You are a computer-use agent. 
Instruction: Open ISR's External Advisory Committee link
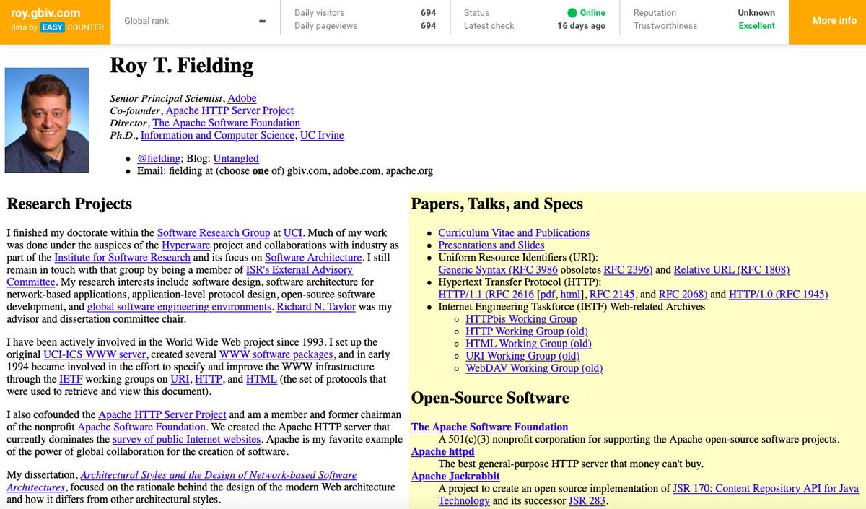(x=299, y=270)
